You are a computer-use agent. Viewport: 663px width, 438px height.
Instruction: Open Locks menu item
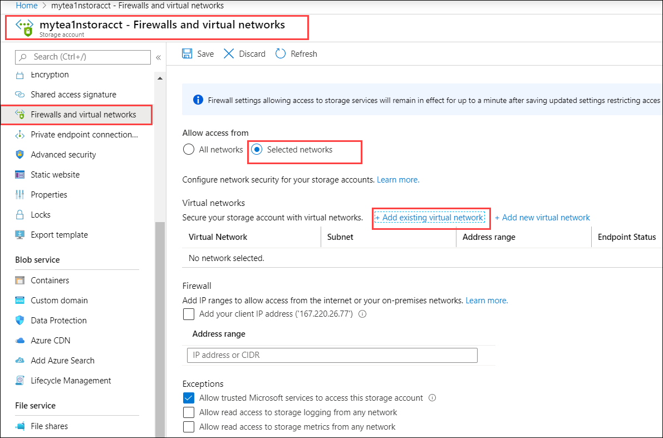point(41,215)
